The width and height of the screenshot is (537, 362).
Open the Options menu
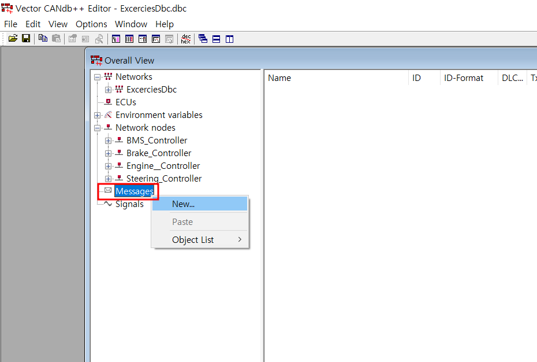91,24
